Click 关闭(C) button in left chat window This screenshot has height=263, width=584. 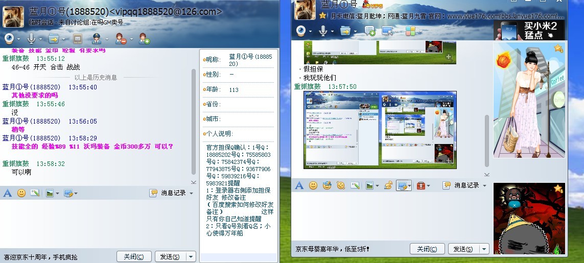pos(134,257)
